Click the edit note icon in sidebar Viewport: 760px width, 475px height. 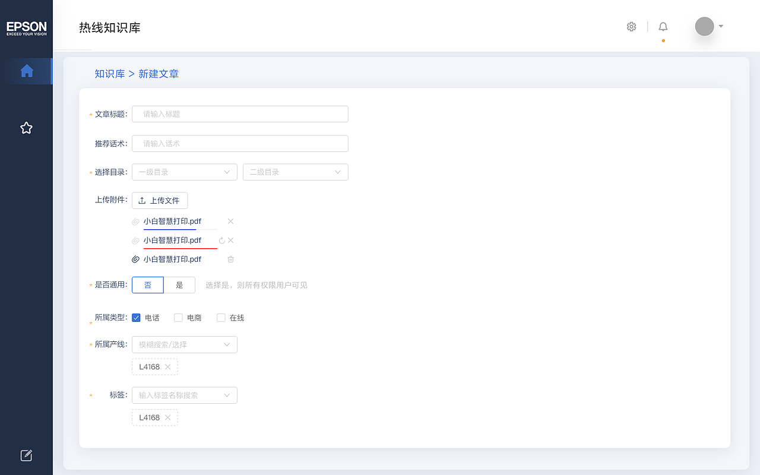tap(26, 455)
